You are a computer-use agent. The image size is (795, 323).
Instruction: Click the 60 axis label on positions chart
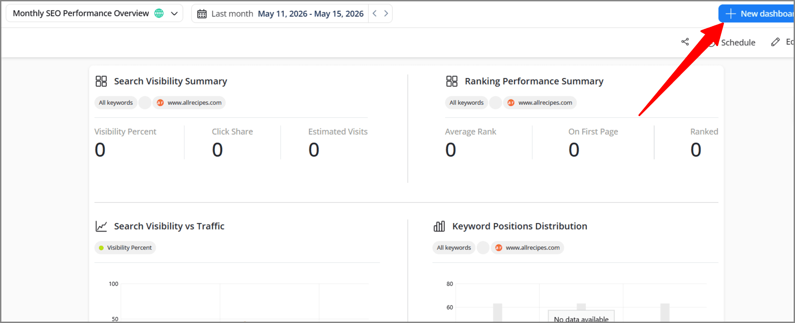tap(450, 307)
